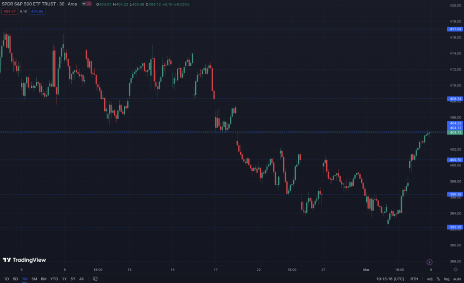Open timezone menu showing 19:15:16 (UTC)
464x283 pixels.
coord(390,279)
